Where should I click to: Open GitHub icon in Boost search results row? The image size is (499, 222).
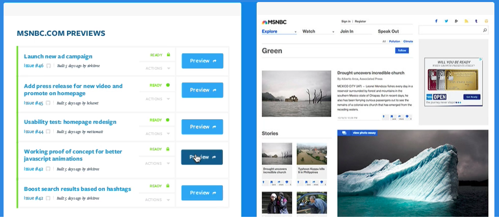[49, 198]
